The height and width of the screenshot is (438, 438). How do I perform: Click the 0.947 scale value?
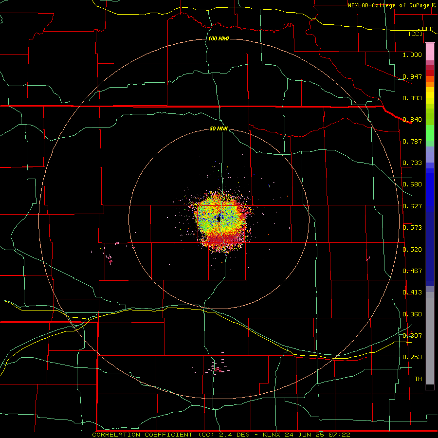pos(412,76)
